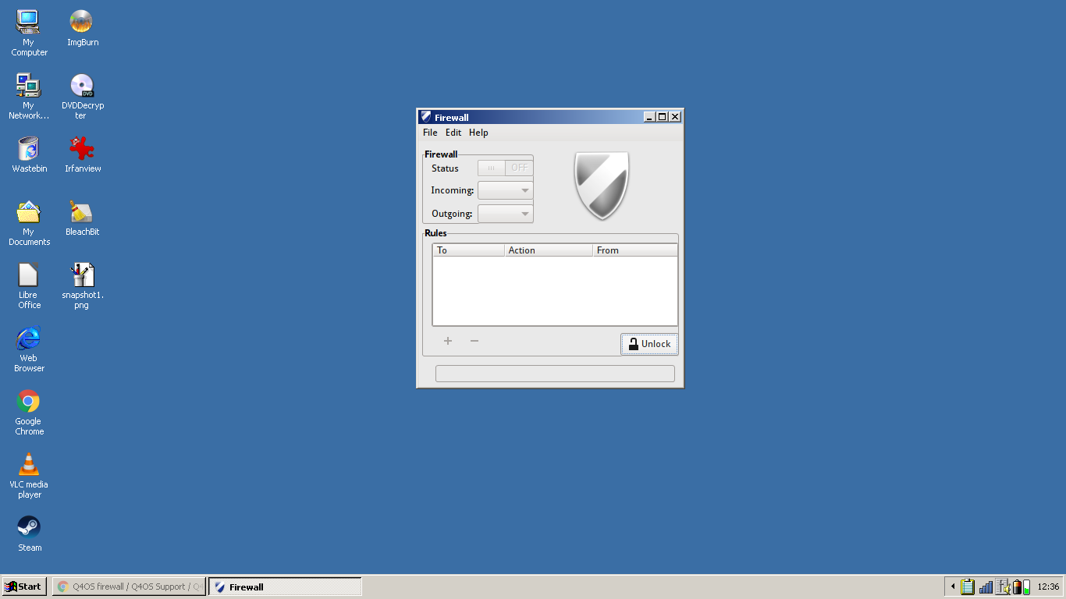Click the clipboard tray icon
1066x599 pixels.
(968, 587)
